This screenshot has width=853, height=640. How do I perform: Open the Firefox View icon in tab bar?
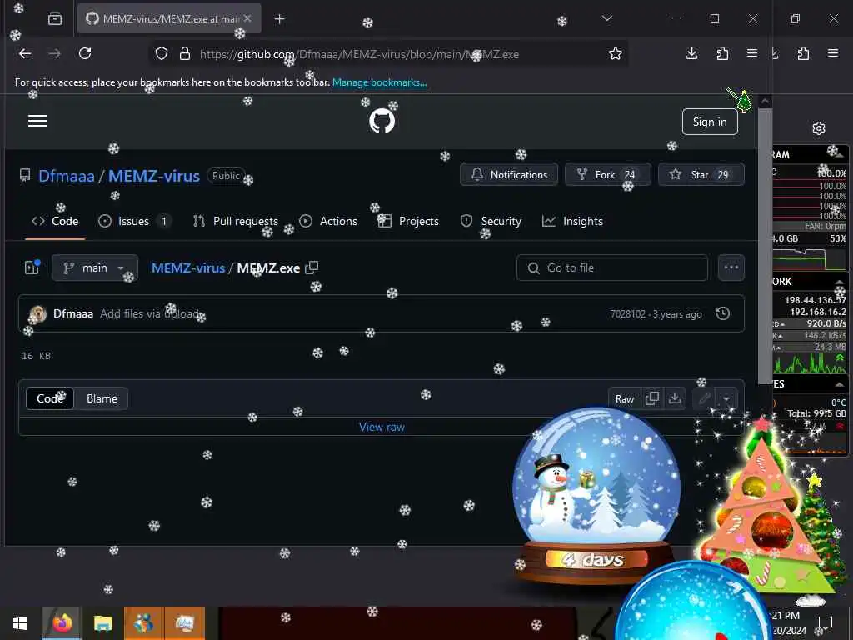[x=55, y=19]
